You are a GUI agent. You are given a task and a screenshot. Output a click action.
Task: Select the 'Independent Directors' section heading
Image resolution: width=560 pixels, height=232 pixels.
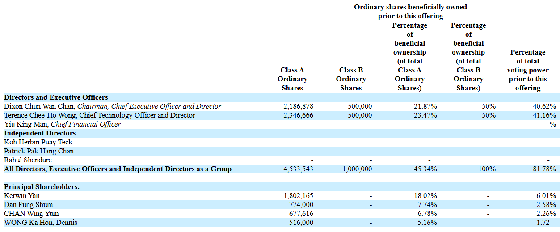pyautogui.click(x=40, y=133)
